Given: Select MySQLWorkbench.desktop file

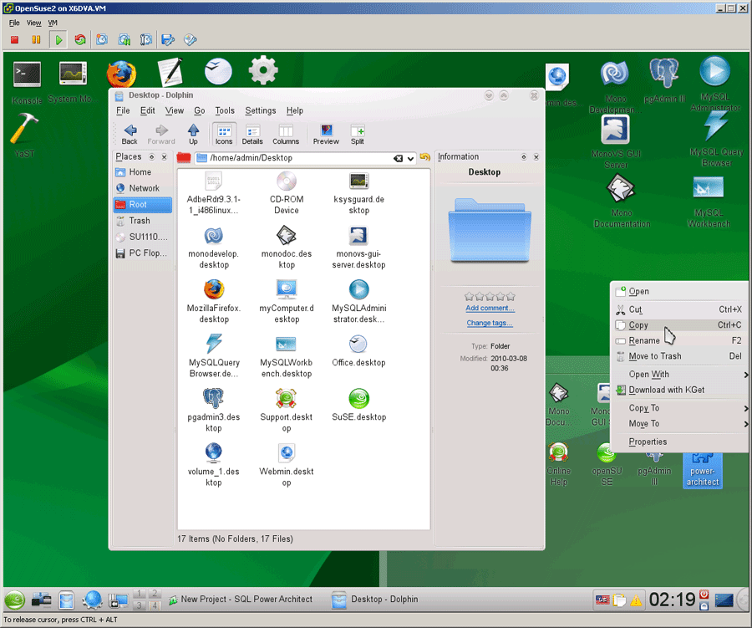Looking at the screenshot, I should (287, 355).
